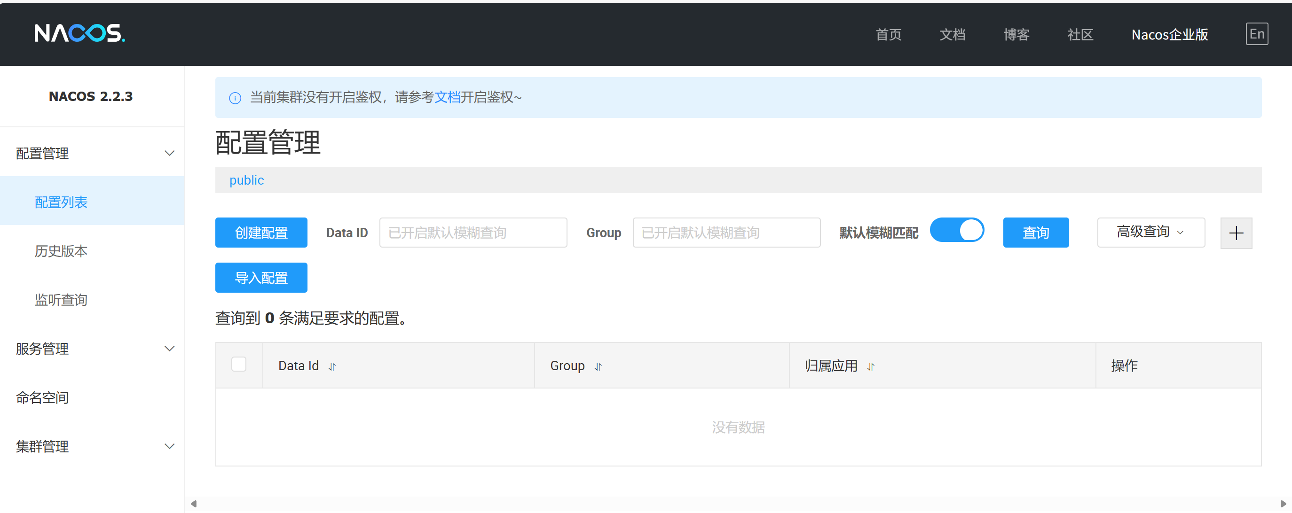This screenshot has width=1292, height=513.
Task: Click the NACOS logo
Action: point(79,33)
